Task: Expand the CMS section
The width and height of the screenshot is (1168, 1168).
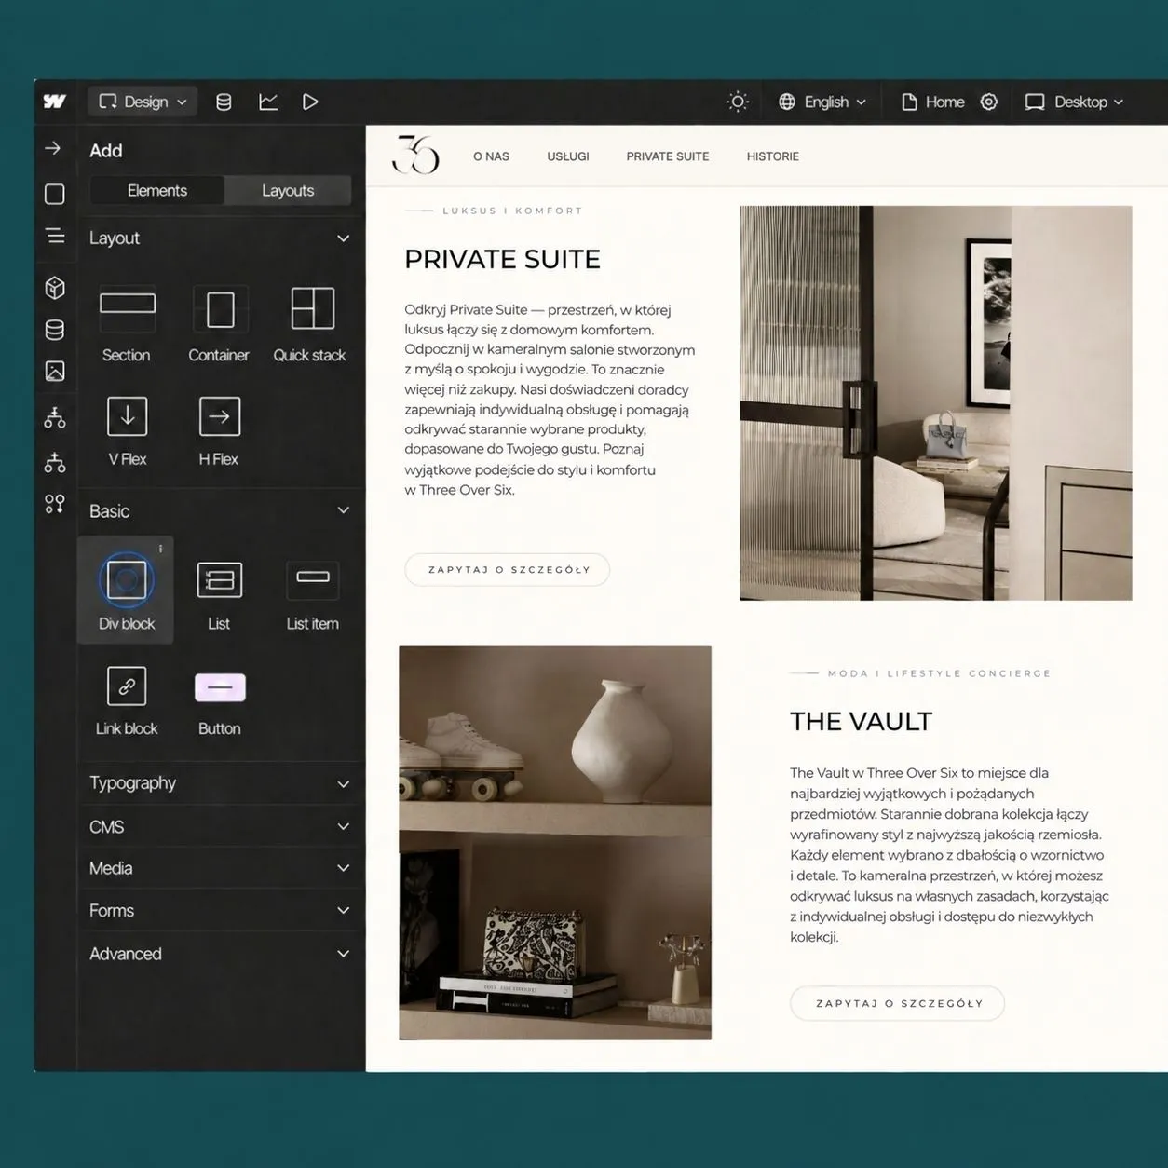Action: [x=220, y=827]
